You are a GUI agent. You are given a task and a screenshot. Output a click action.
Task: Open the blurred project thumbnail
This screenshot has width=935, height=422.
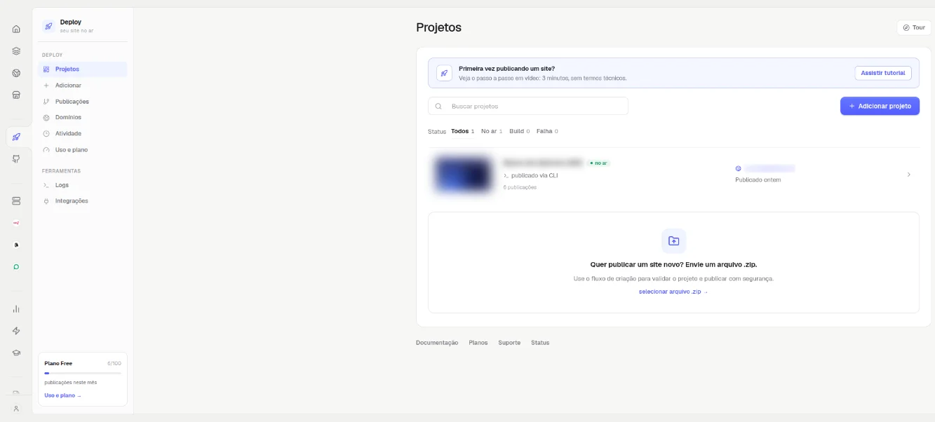click(x=462, y=175)
